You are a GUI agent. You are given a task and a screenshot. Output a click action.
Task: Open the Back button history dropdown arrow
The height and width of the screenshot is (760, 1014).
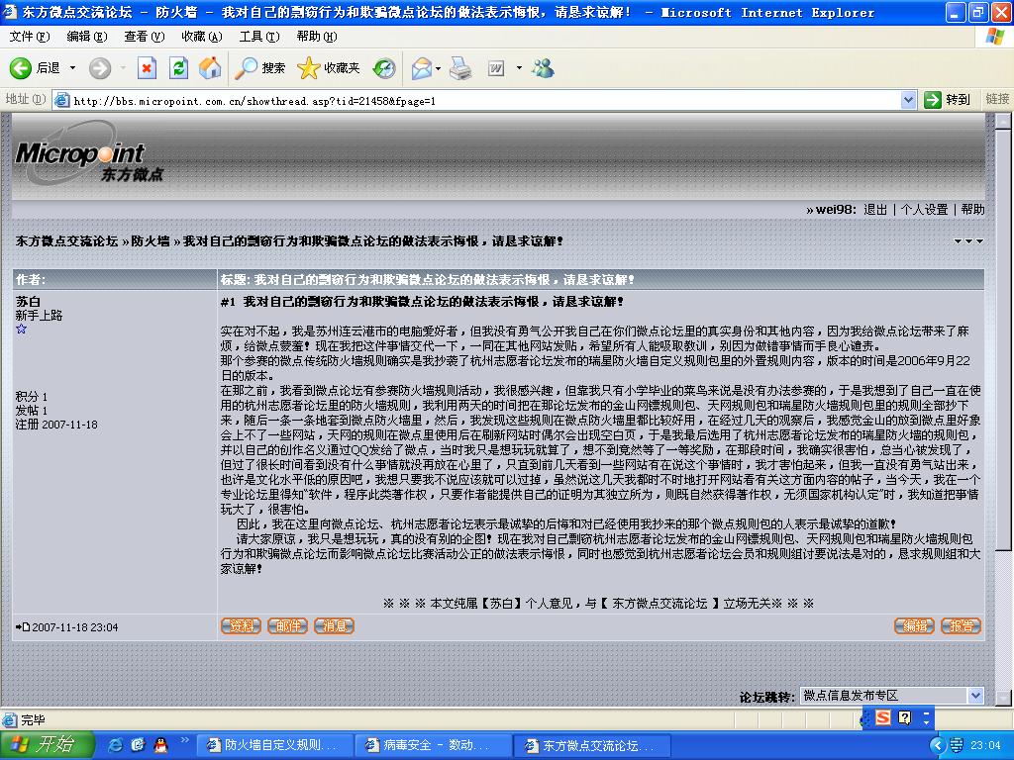pos(72,68)
